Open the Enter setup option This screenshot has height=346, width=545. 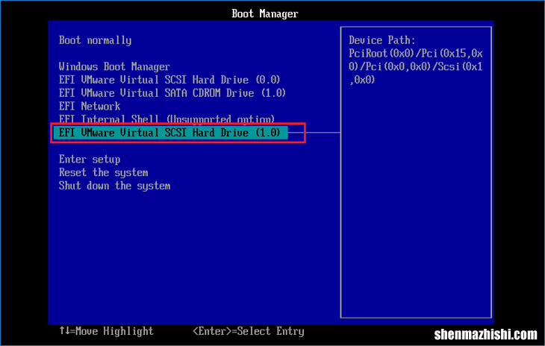90,160
